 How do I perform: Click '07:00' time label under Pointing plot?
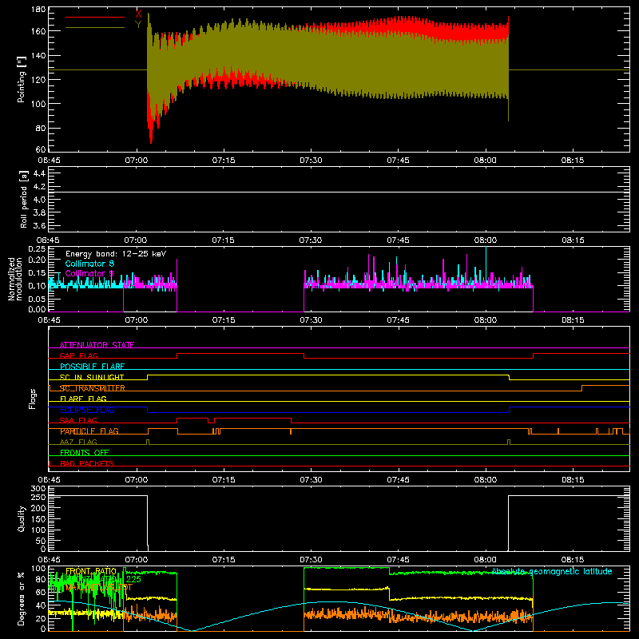coord(136,161)
